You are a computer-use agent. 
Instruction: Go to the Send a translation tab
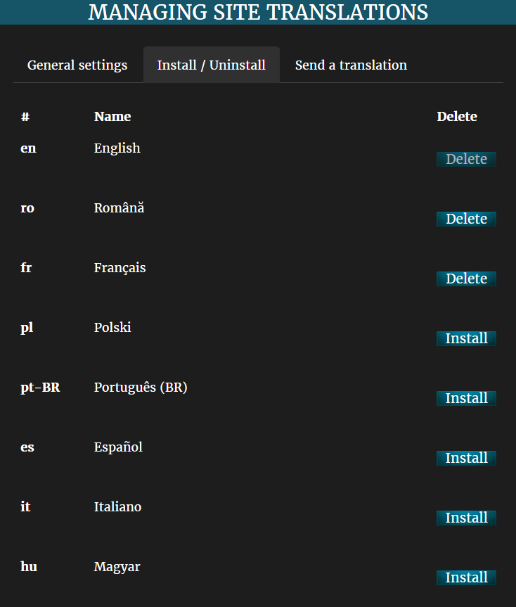pyautogui.click(x=351, y=65)
